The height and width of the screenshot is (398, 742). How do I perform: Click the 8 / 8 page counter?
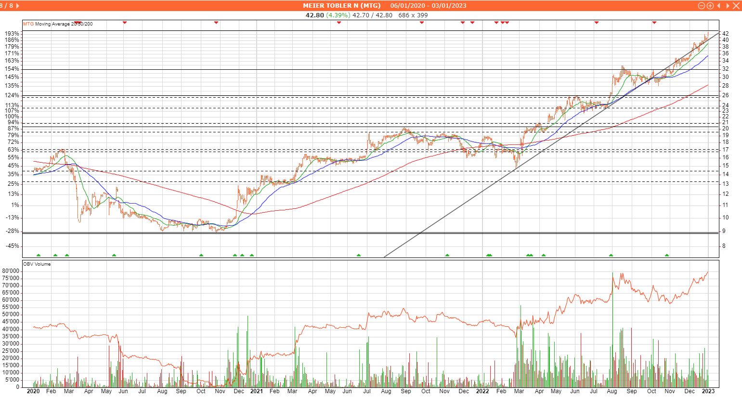click(7, 6)
